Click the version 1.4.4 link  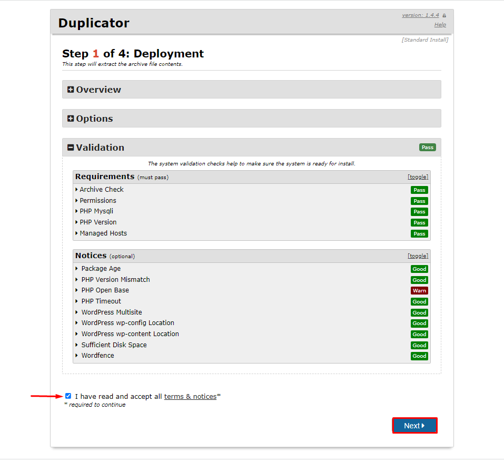tap(420, 15)
